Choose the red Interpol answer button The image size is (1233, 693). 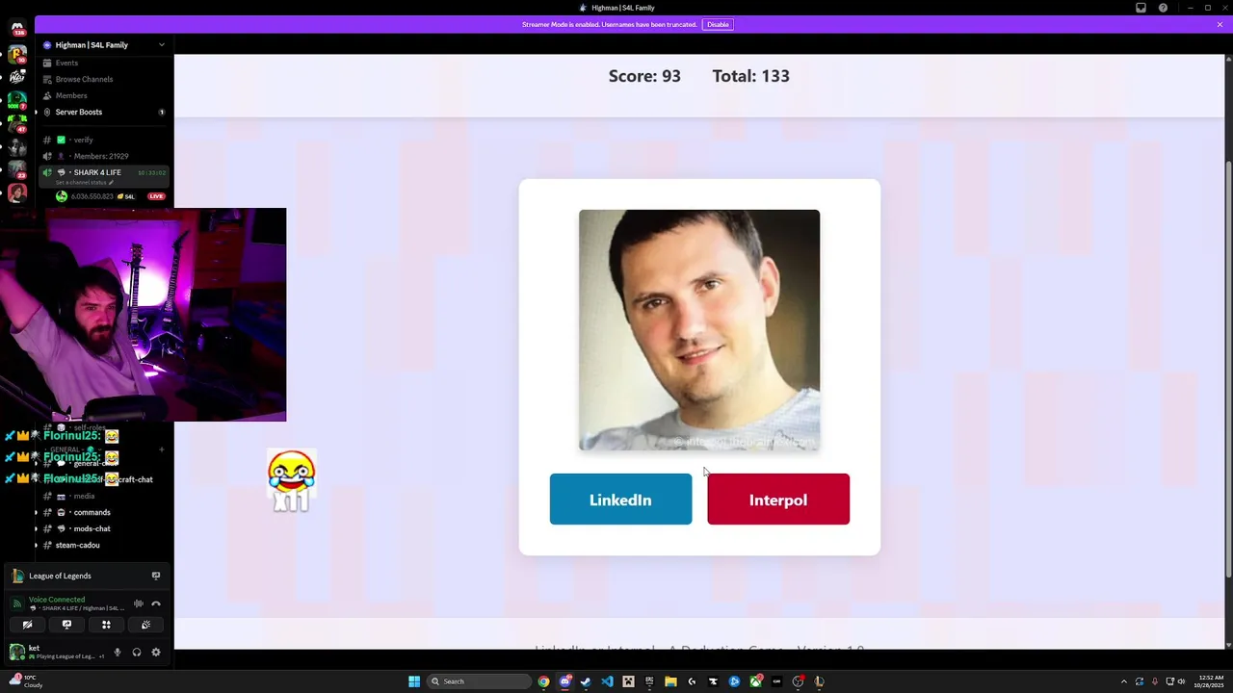coord(778,500)
